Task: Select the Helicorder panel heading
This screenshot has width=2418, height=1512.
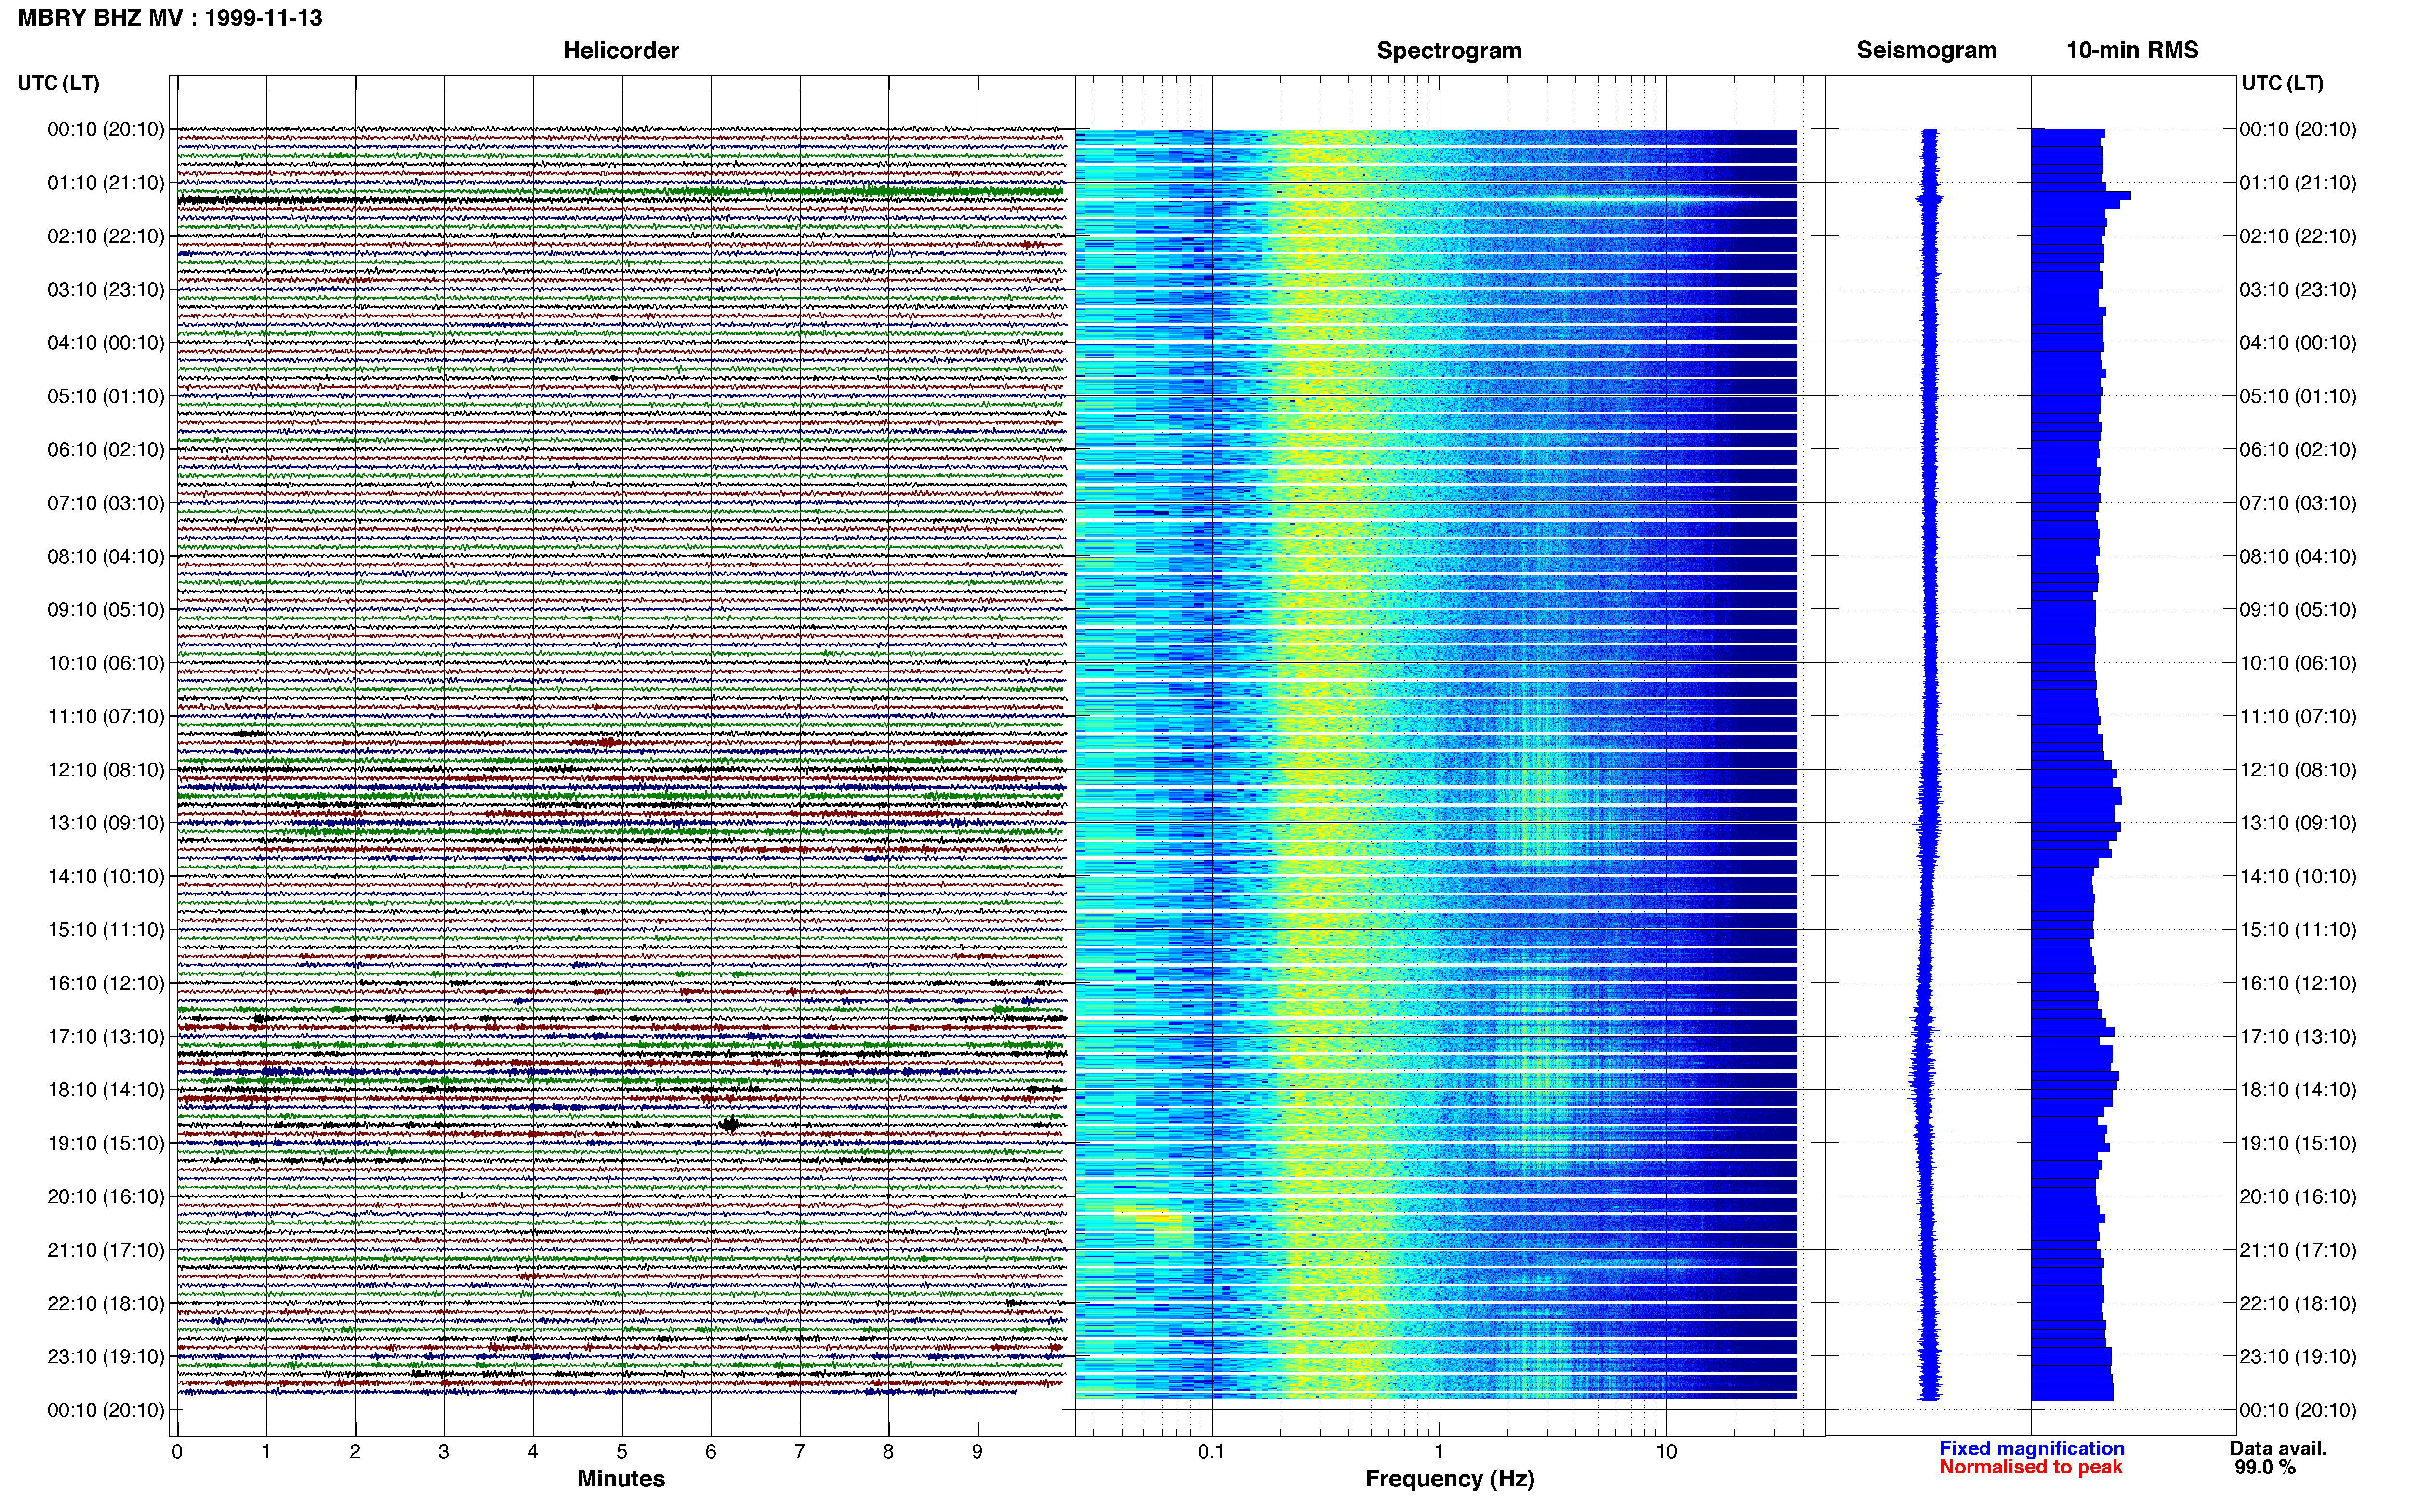Action: coord(621,50)
